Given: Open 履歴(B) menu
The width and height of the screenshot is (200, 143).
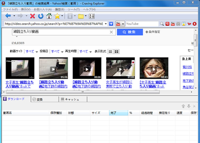Looking at the screenshot, I should click(59, 10).
